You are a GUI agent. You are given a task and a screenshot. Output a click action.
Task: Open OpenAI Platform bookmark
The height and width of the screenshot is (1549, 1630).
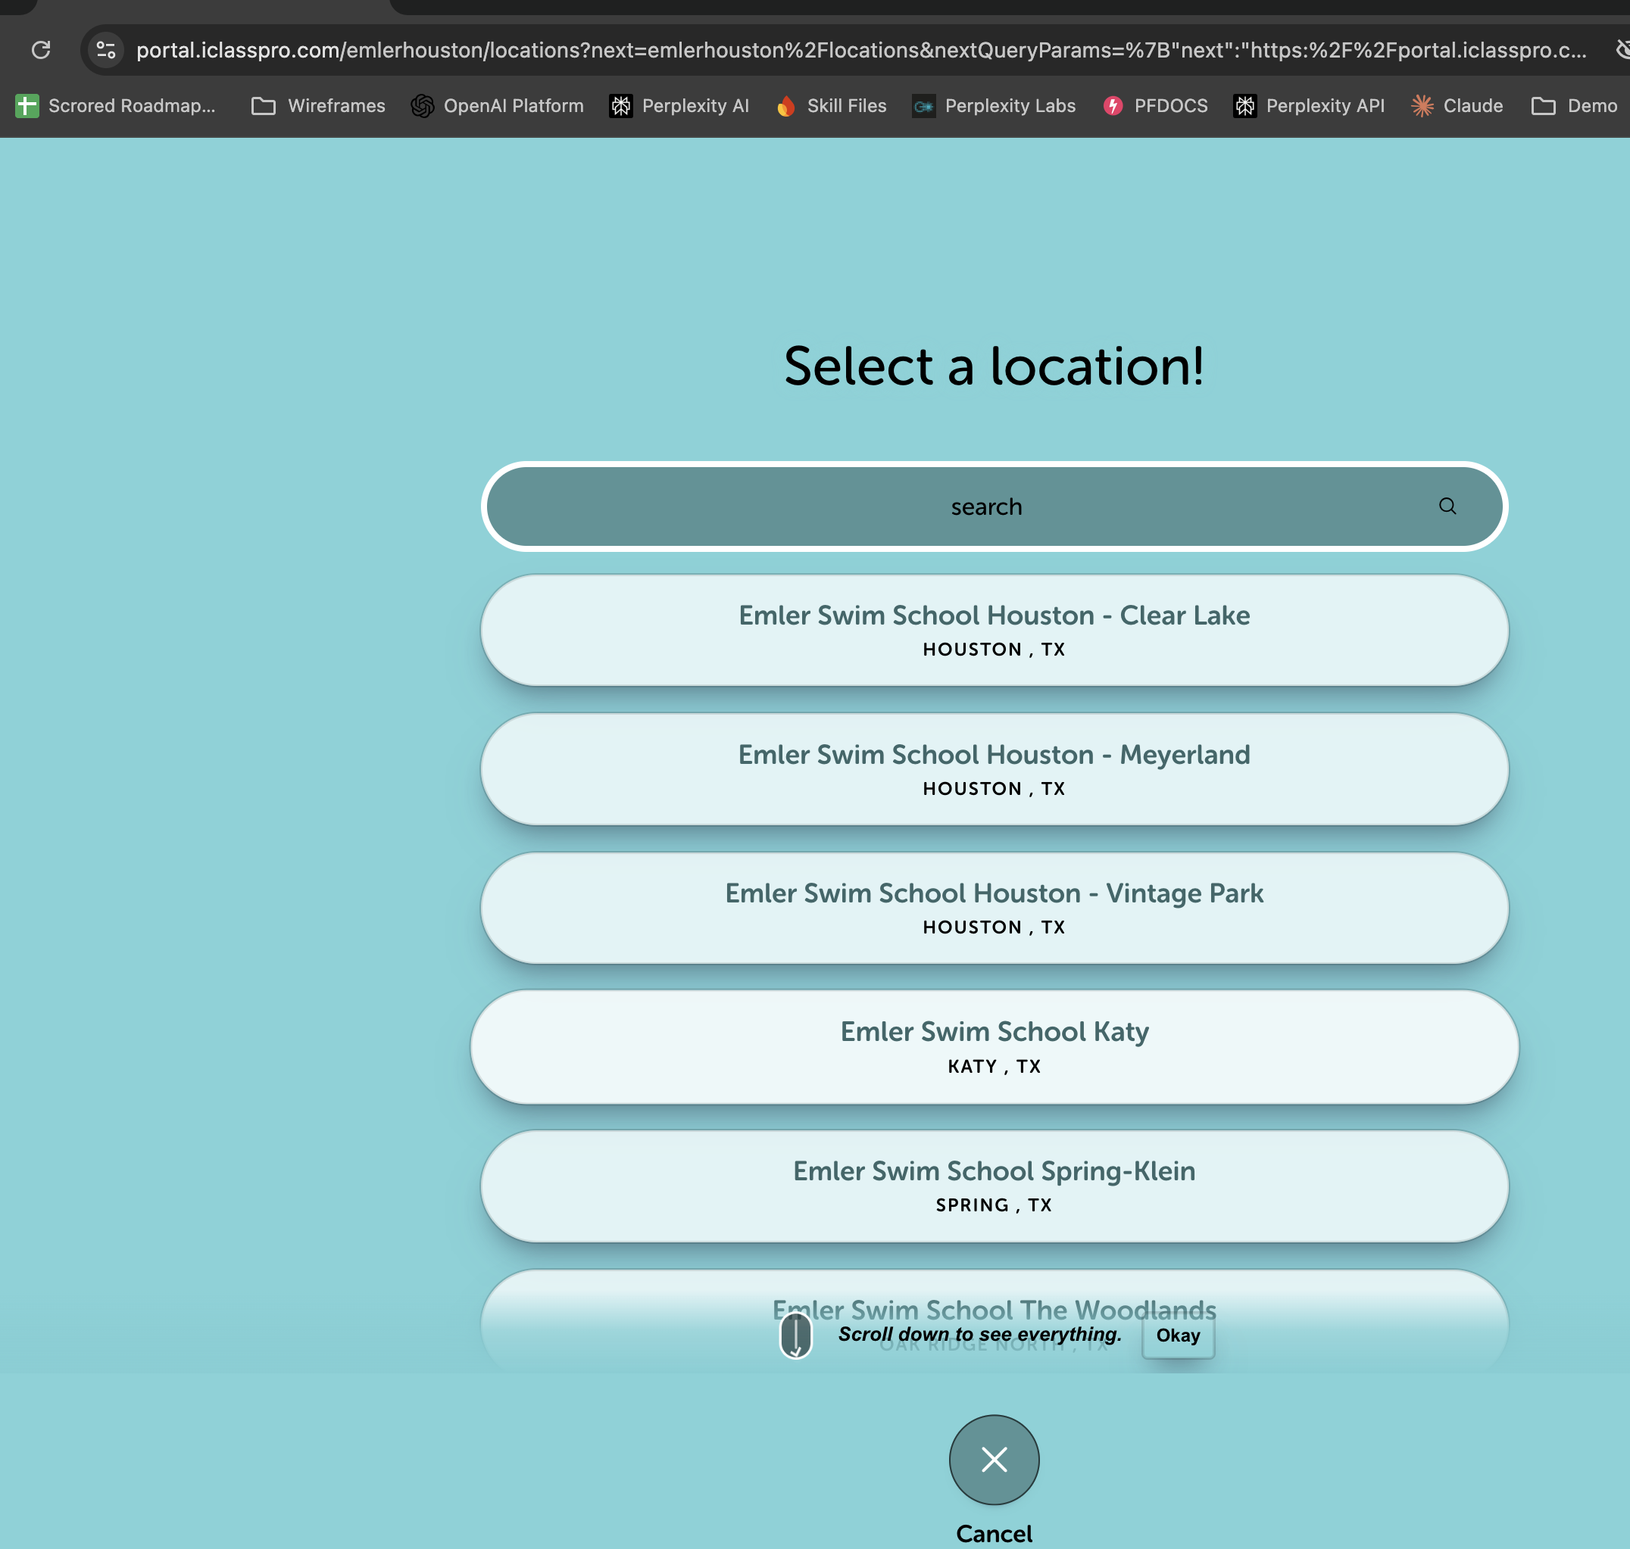[498, 106]
